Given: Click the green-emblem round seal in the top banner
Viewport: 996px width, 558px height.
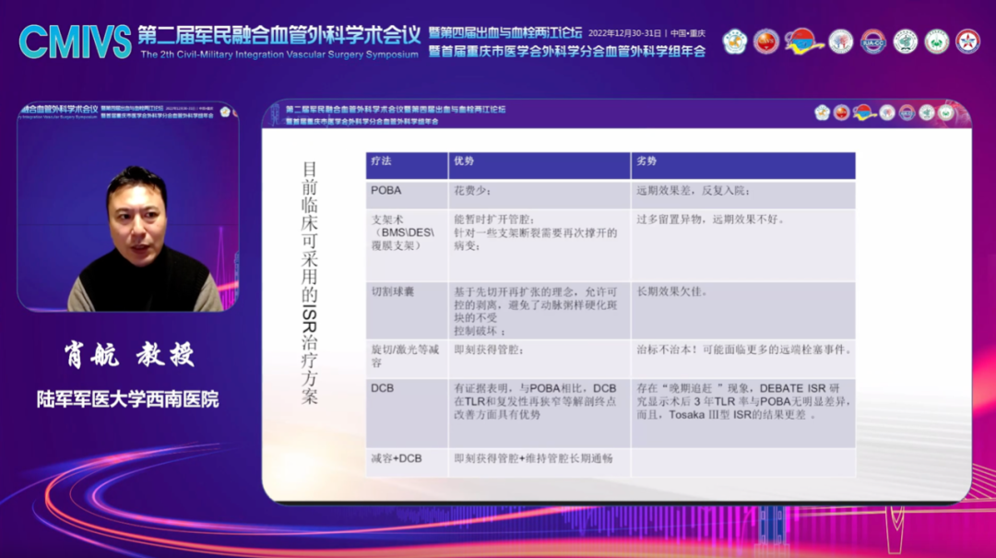Looking at the screenshot, I should (936, 42).
